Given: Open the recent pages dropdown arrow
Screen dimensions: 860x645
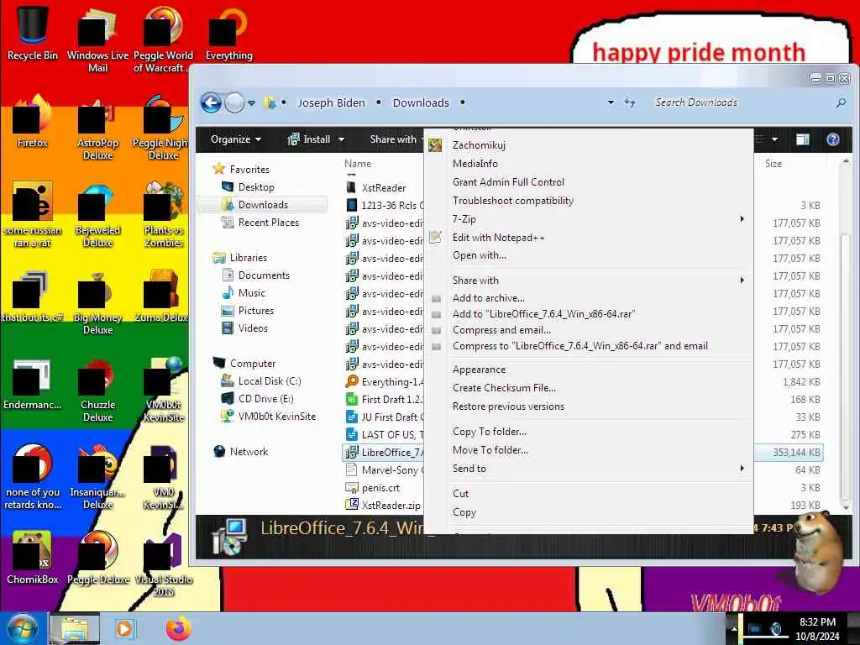Looking at the screenshot, I should click(251, 102).
